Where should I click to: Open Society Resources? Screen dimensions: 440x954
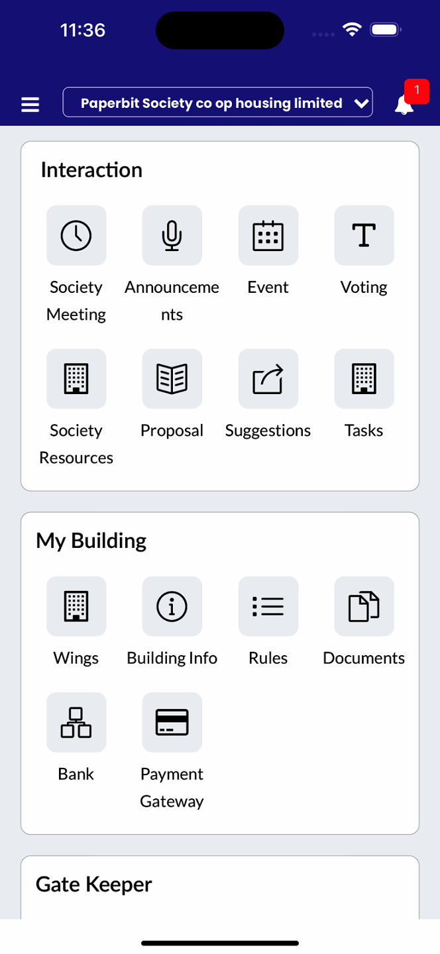pos(76,378)
